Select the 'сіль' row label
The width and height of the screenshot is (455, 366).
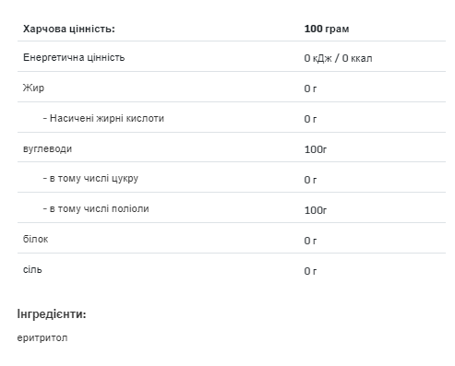click(32, 269)
